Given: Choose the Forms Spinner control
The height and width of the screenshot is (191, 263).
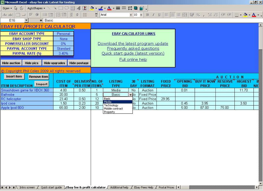Looking at the screenshot, I should [x=77, y=15].
